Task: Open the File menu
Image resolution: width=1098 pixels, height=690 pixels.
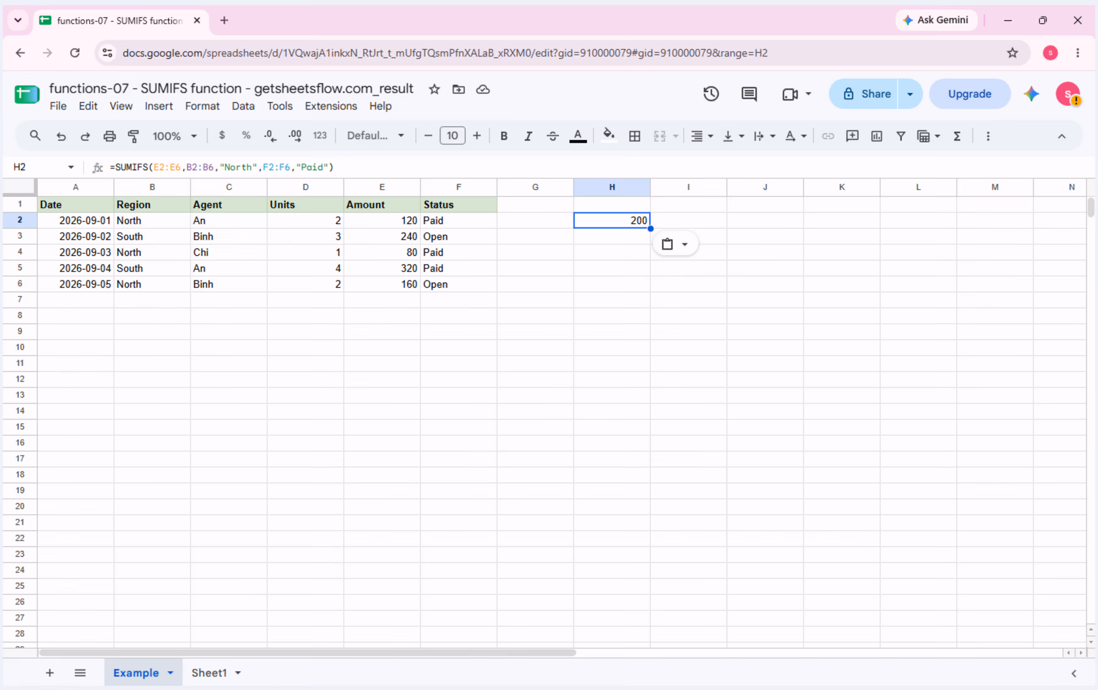Action: coord(58,106)
